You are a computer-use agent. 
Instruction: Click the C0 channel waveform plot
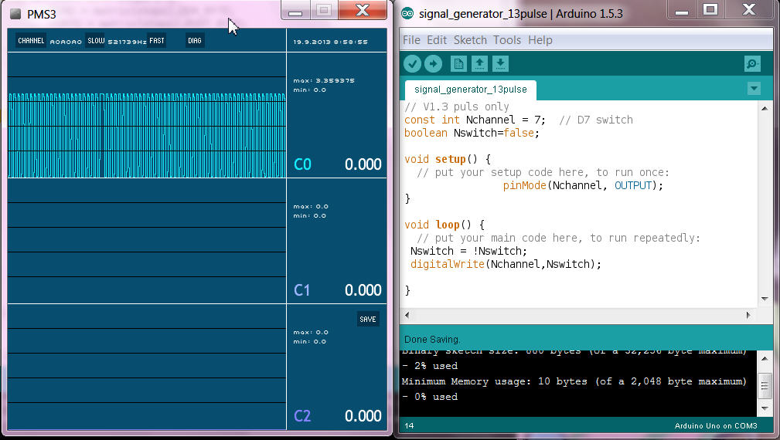coord(147,135)
